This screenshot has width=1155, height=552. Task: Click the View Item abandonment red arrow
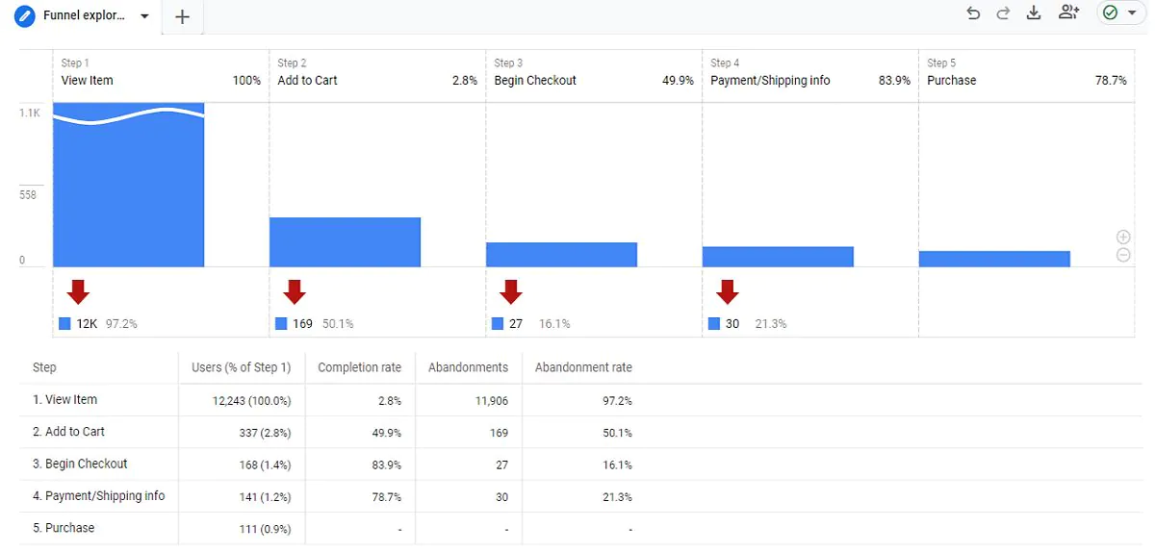point(78,292)
